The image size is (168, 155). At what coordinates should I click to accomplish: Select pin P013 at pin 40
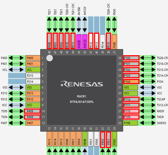pos(97,41)
